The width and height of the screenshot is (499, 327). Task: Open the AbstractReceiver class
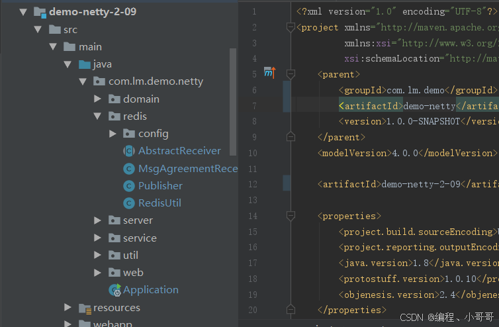(x=179, y=151)
